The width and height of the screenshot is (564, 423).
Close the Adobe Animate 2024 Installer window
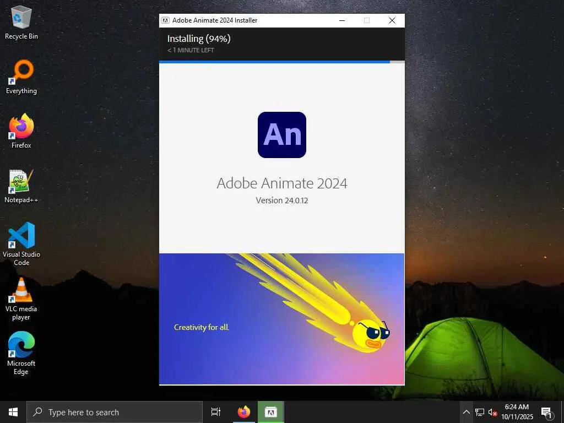(x=392, y=20)
